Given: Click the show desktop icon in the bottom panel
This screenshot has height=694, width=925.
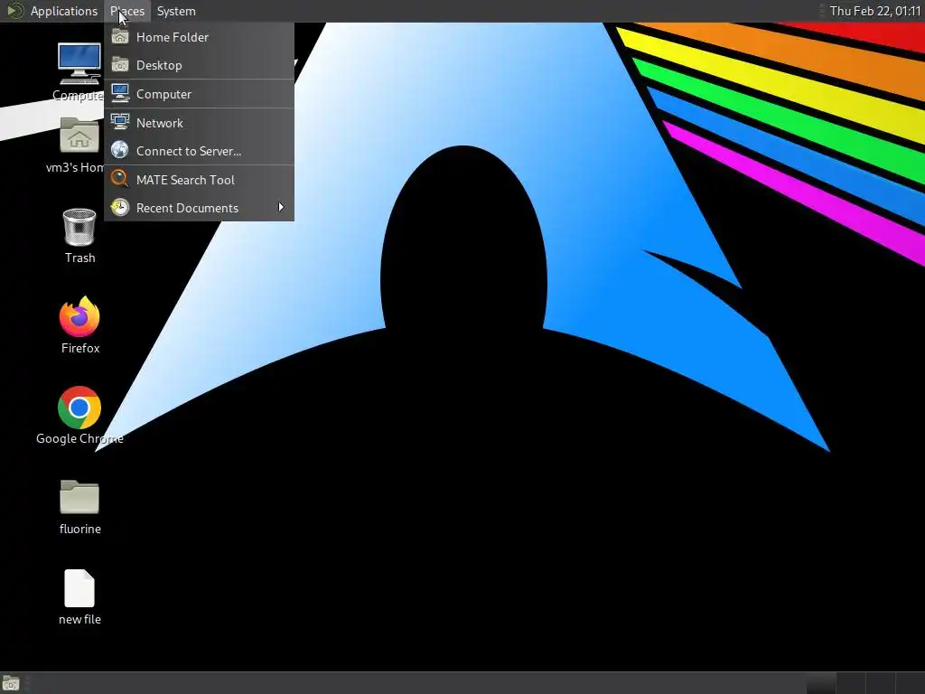Looking at the screenshot, I should [11, 683].
